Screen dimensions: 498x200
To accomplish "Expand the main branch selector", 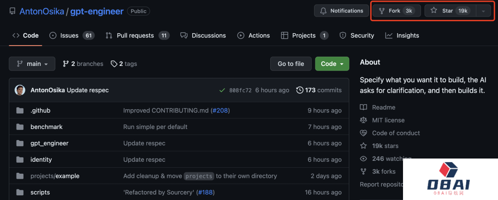I will pyautogui.click(x=32, y=64).
